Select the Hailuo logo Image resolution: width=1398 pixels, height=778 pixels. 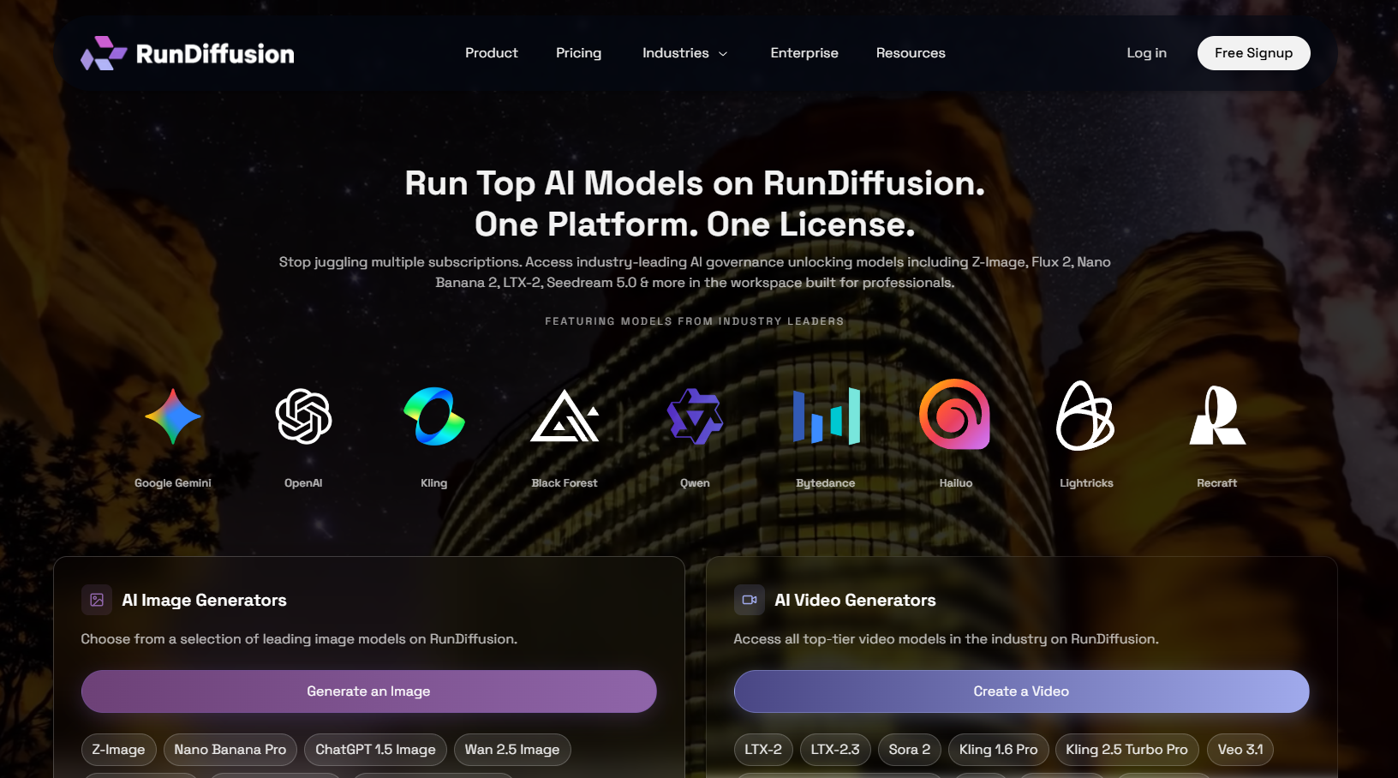tap(955, 415)
